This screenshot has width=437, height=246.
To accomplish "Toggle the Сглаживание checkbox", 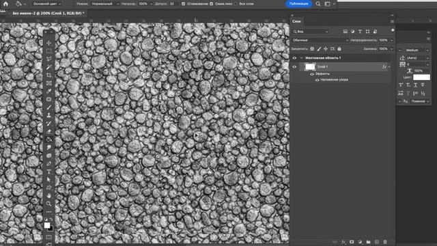I will click(183, 4).
